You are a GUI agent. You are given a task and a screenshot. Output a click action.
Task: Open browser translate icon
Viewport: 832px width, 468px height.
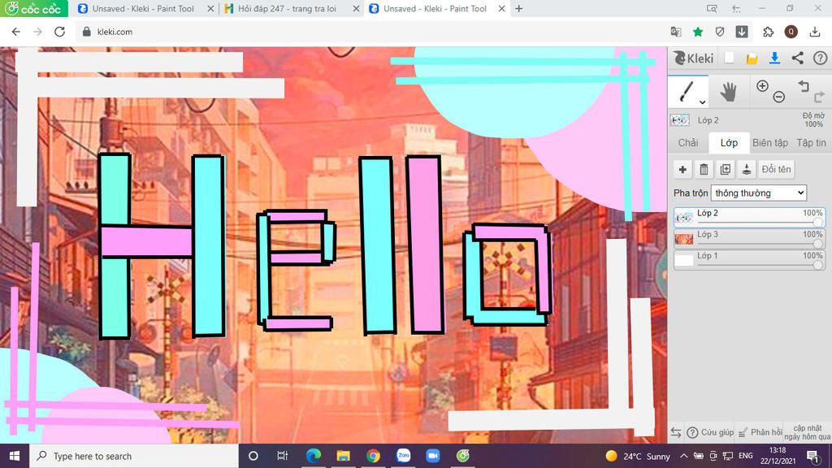tap(676, 32)
